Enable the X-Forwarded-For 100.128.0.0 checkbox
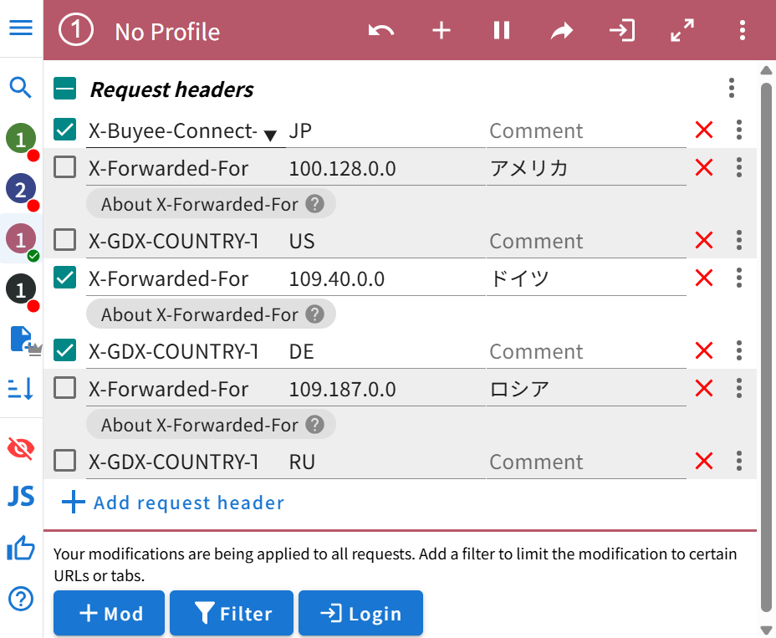Image resolution: width=776 pixels, height=638 pixels. pos(65,167)
